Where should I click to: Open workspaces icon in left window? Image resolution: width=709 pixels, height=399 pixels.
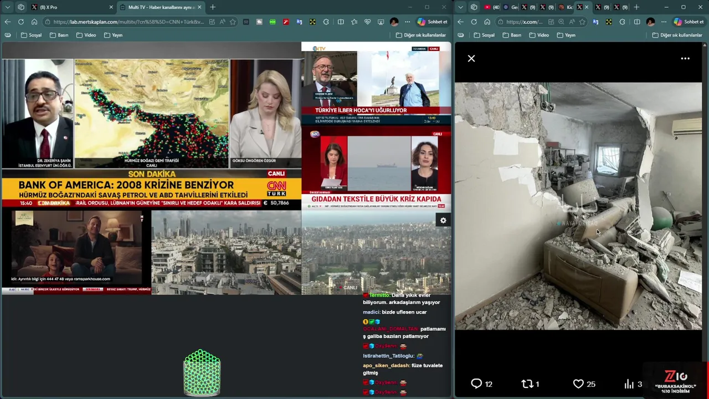21,7
